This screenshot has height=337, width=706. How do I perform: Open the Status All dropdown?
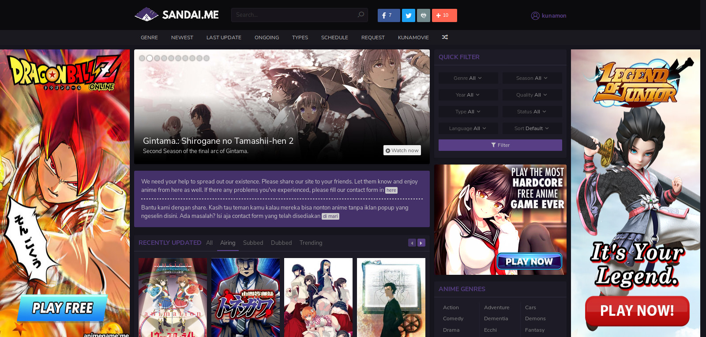[532, 112]
